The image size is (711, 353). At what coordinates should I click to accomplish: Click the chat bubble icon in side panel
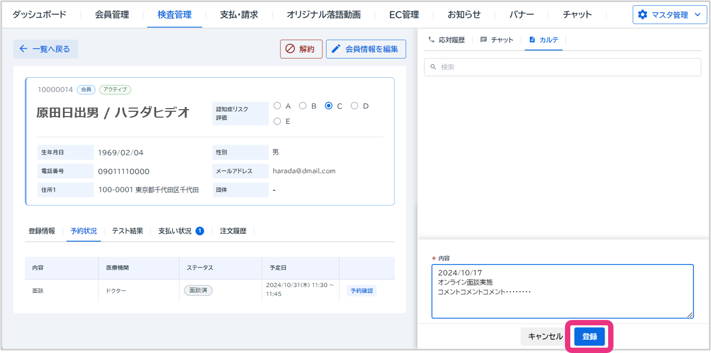pyautogui.click(x=483, y=40)
